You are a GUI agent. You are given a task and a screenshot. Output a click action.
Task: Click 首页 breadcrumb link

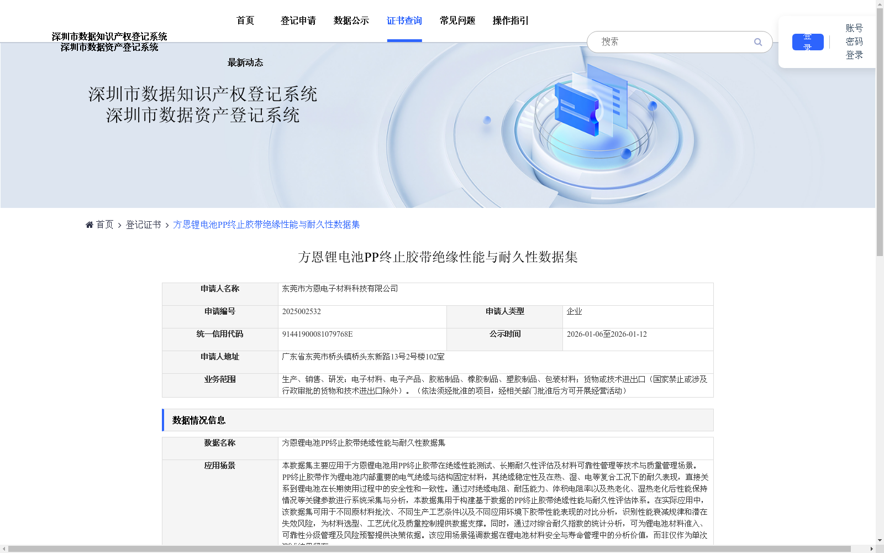click(104, 225)
